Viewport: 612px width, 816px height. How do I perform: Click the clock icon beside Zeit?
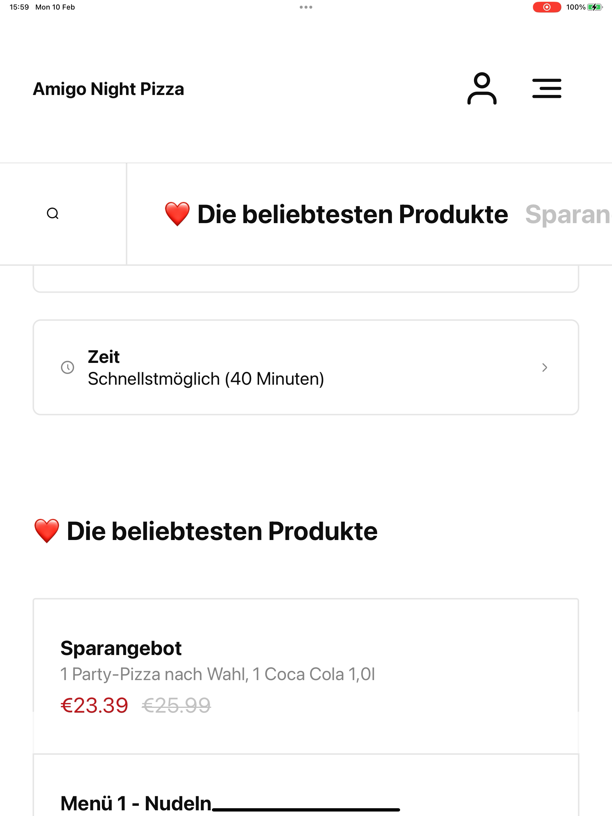pyautogui.click(x=68, y=367)
